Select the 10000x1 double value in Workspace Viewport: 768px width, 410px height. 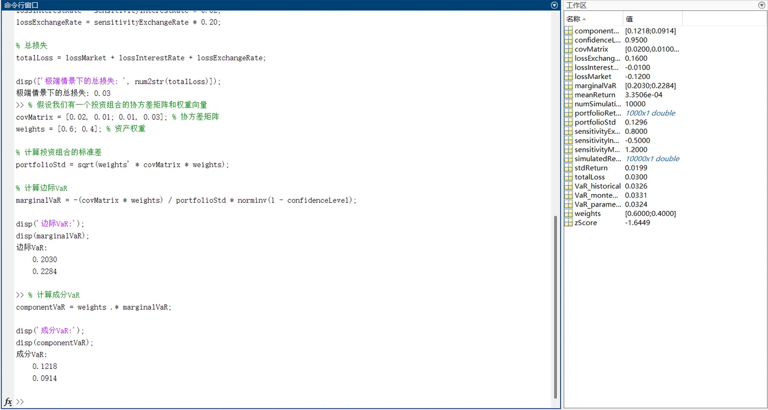coord(652,159)
